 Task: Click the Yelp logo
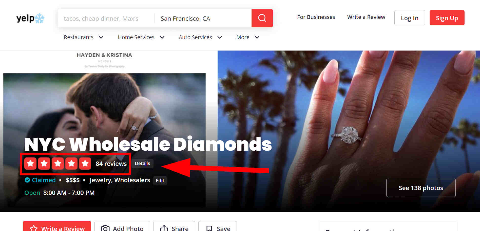tap(30, 18)
